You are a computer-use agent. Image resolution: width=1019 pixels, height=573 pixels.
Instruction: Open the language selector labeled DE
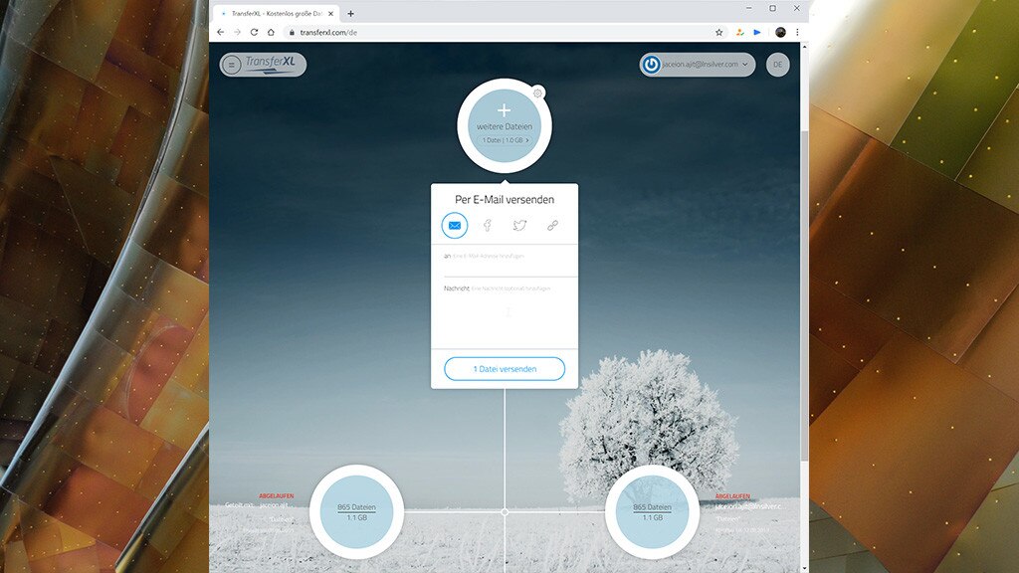[x=778, y=64]
